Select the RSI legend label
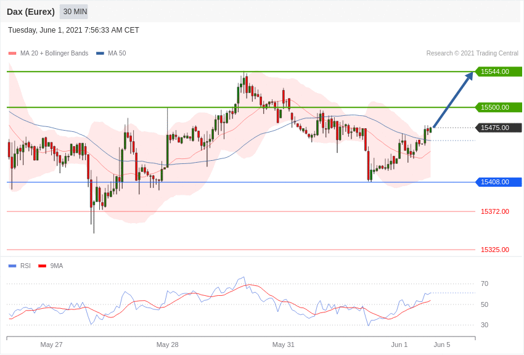This screenshot has height=355, width=524. [25, 266]
